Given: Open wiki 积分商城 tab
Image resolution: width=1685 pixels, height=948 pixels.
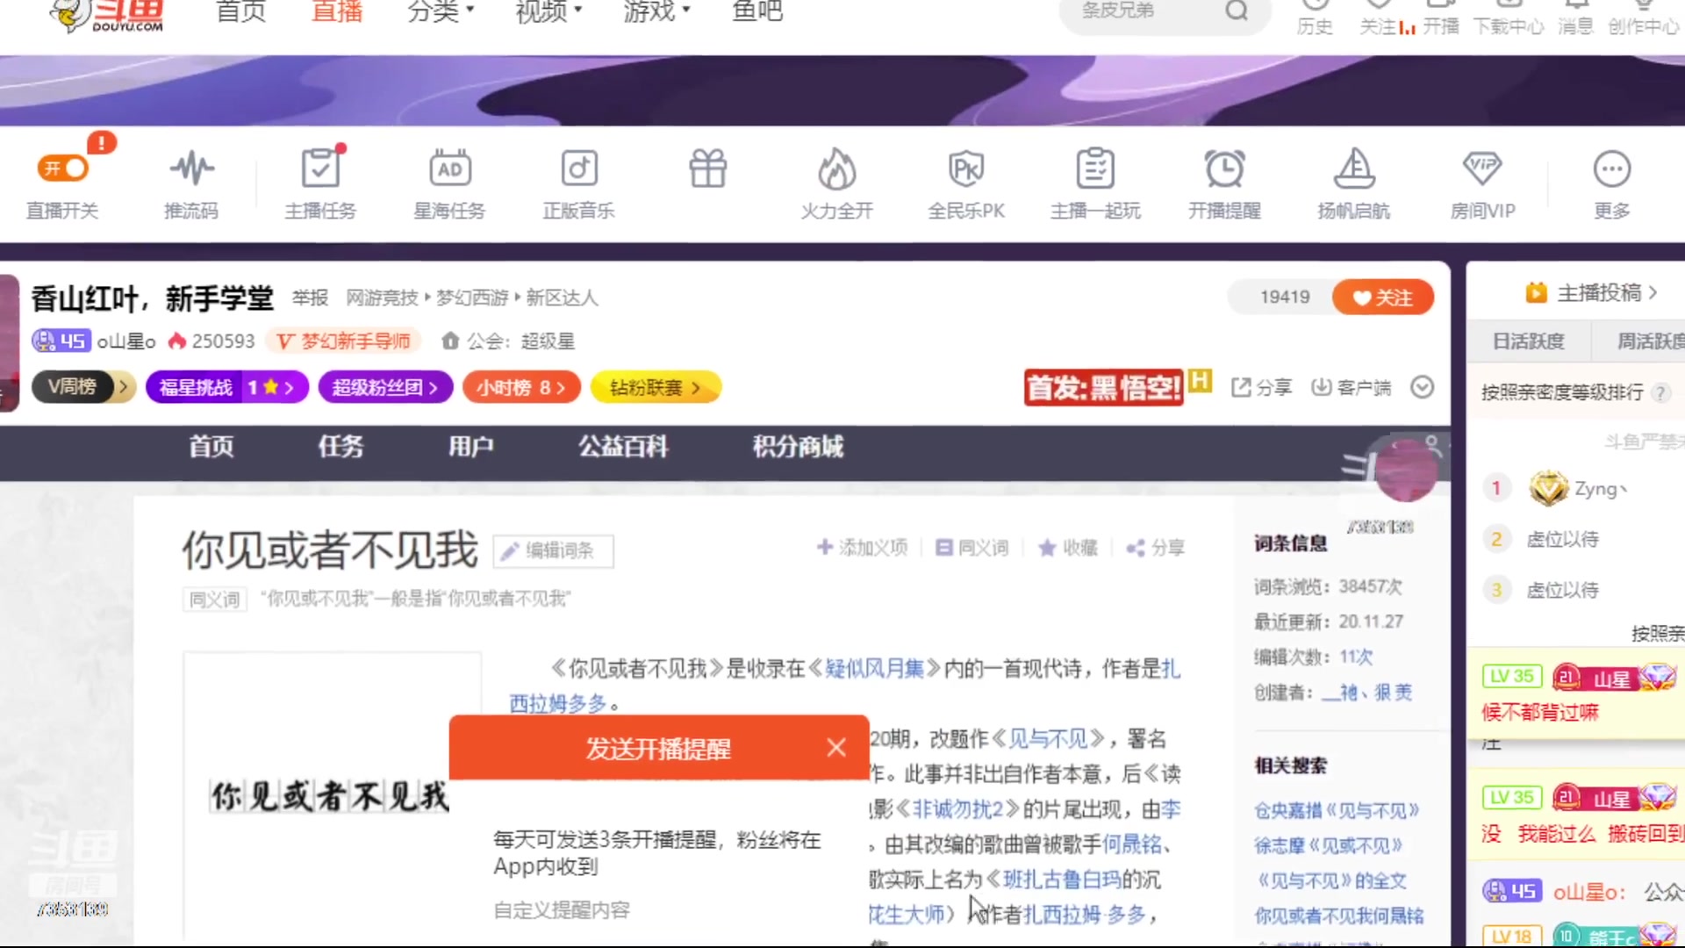Looking at the screenshot, I should point(798,447).
